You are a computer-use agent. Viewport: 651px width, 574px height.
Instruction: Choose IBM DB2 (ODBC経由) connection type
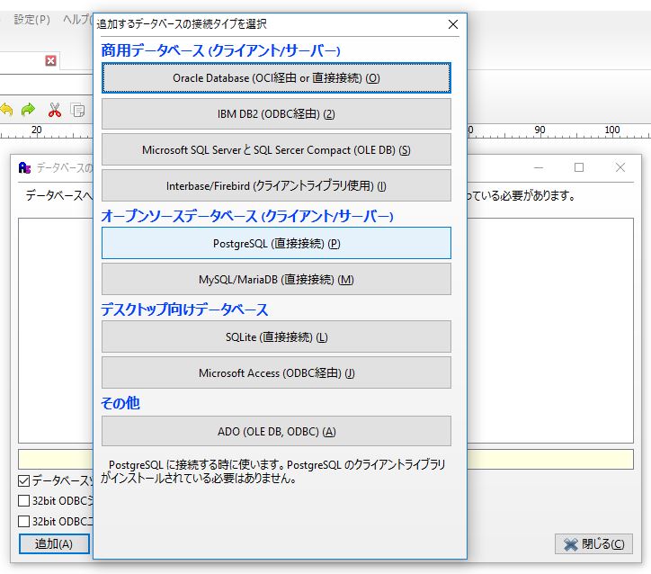click(x=276, y=113)
